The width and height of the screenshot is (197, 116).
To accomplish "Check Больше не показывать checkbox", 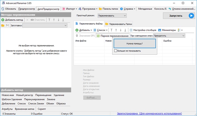I will [x=116, y=51].
